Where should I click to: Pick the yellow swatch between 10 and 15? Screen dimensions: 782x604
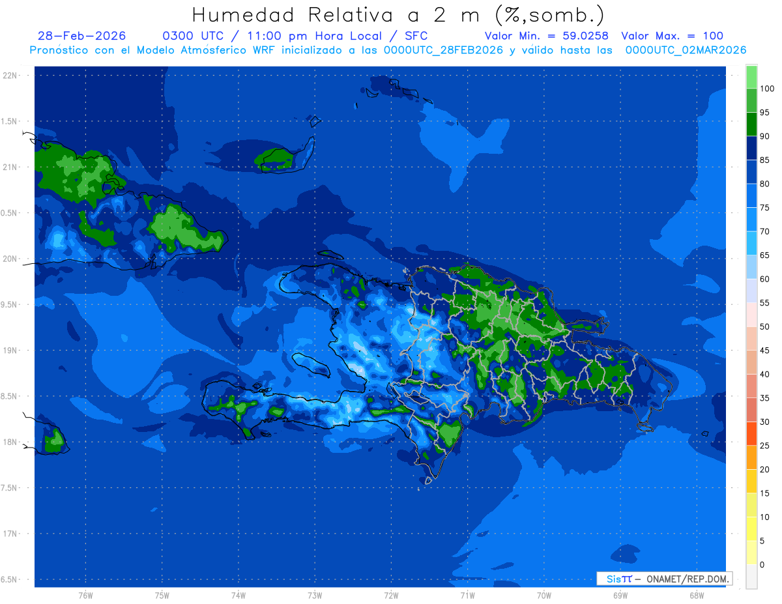tap(751, 506)
